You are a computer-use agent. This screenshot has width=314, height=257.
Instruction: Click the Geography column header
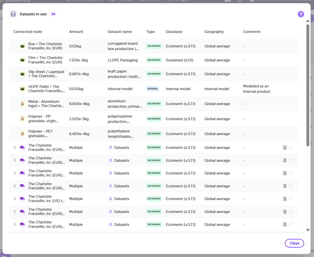click(214, 32)
